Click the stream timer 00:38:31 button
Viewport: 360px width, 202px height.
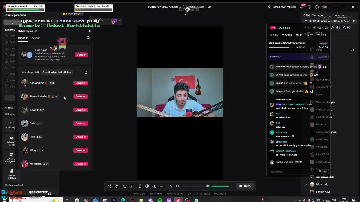click(245, 186)
